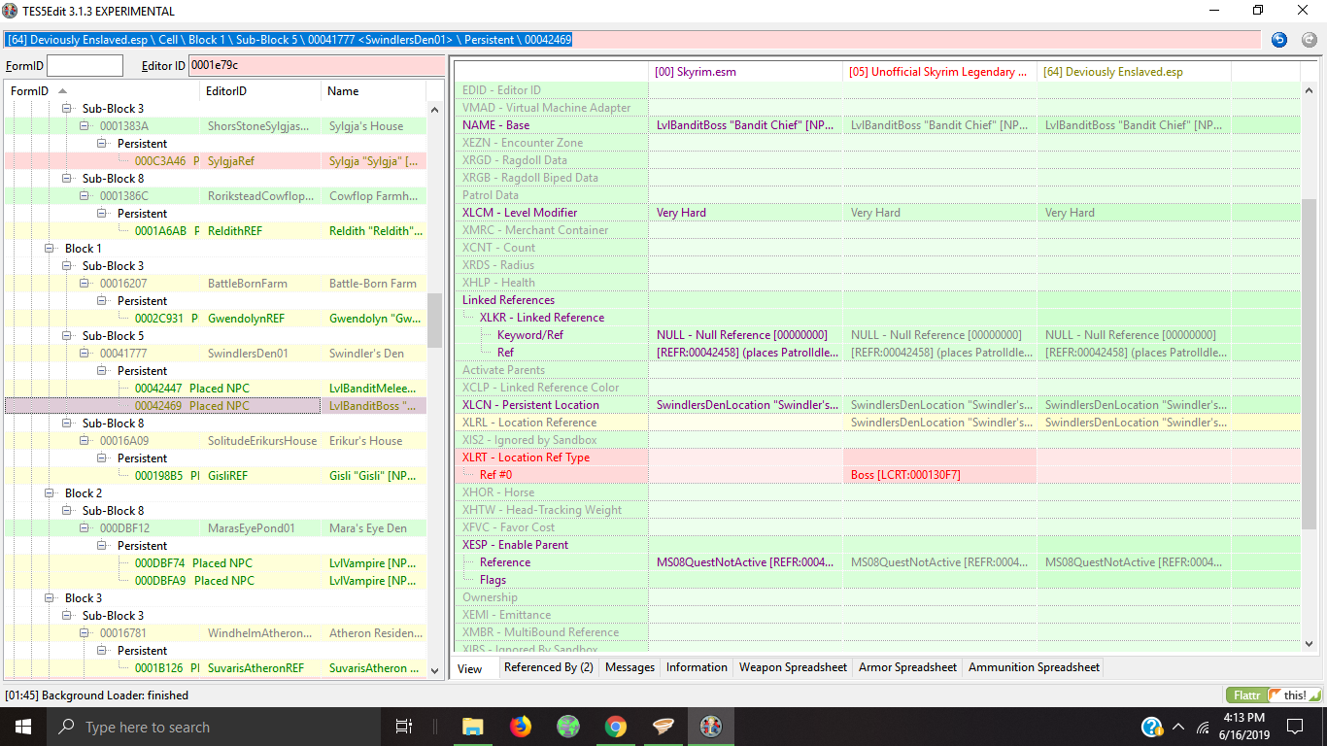Open the Messages tab
This screenshot has height=746, width=1327.
pos(629,667)
